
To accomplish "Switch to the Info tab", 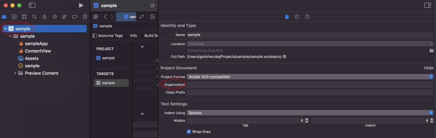I will click(134, 35).
